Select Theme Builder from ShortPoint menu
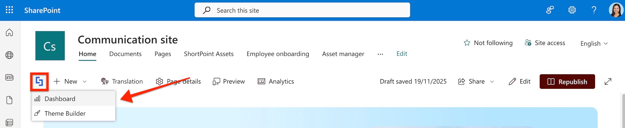This screenshot has height=128, width=625. point(74,113)
